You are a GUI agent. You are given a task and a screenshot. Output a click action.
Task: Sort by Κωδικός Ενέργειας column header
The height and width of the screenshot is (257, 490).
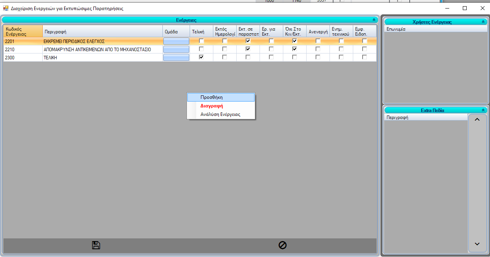point(23,31)
